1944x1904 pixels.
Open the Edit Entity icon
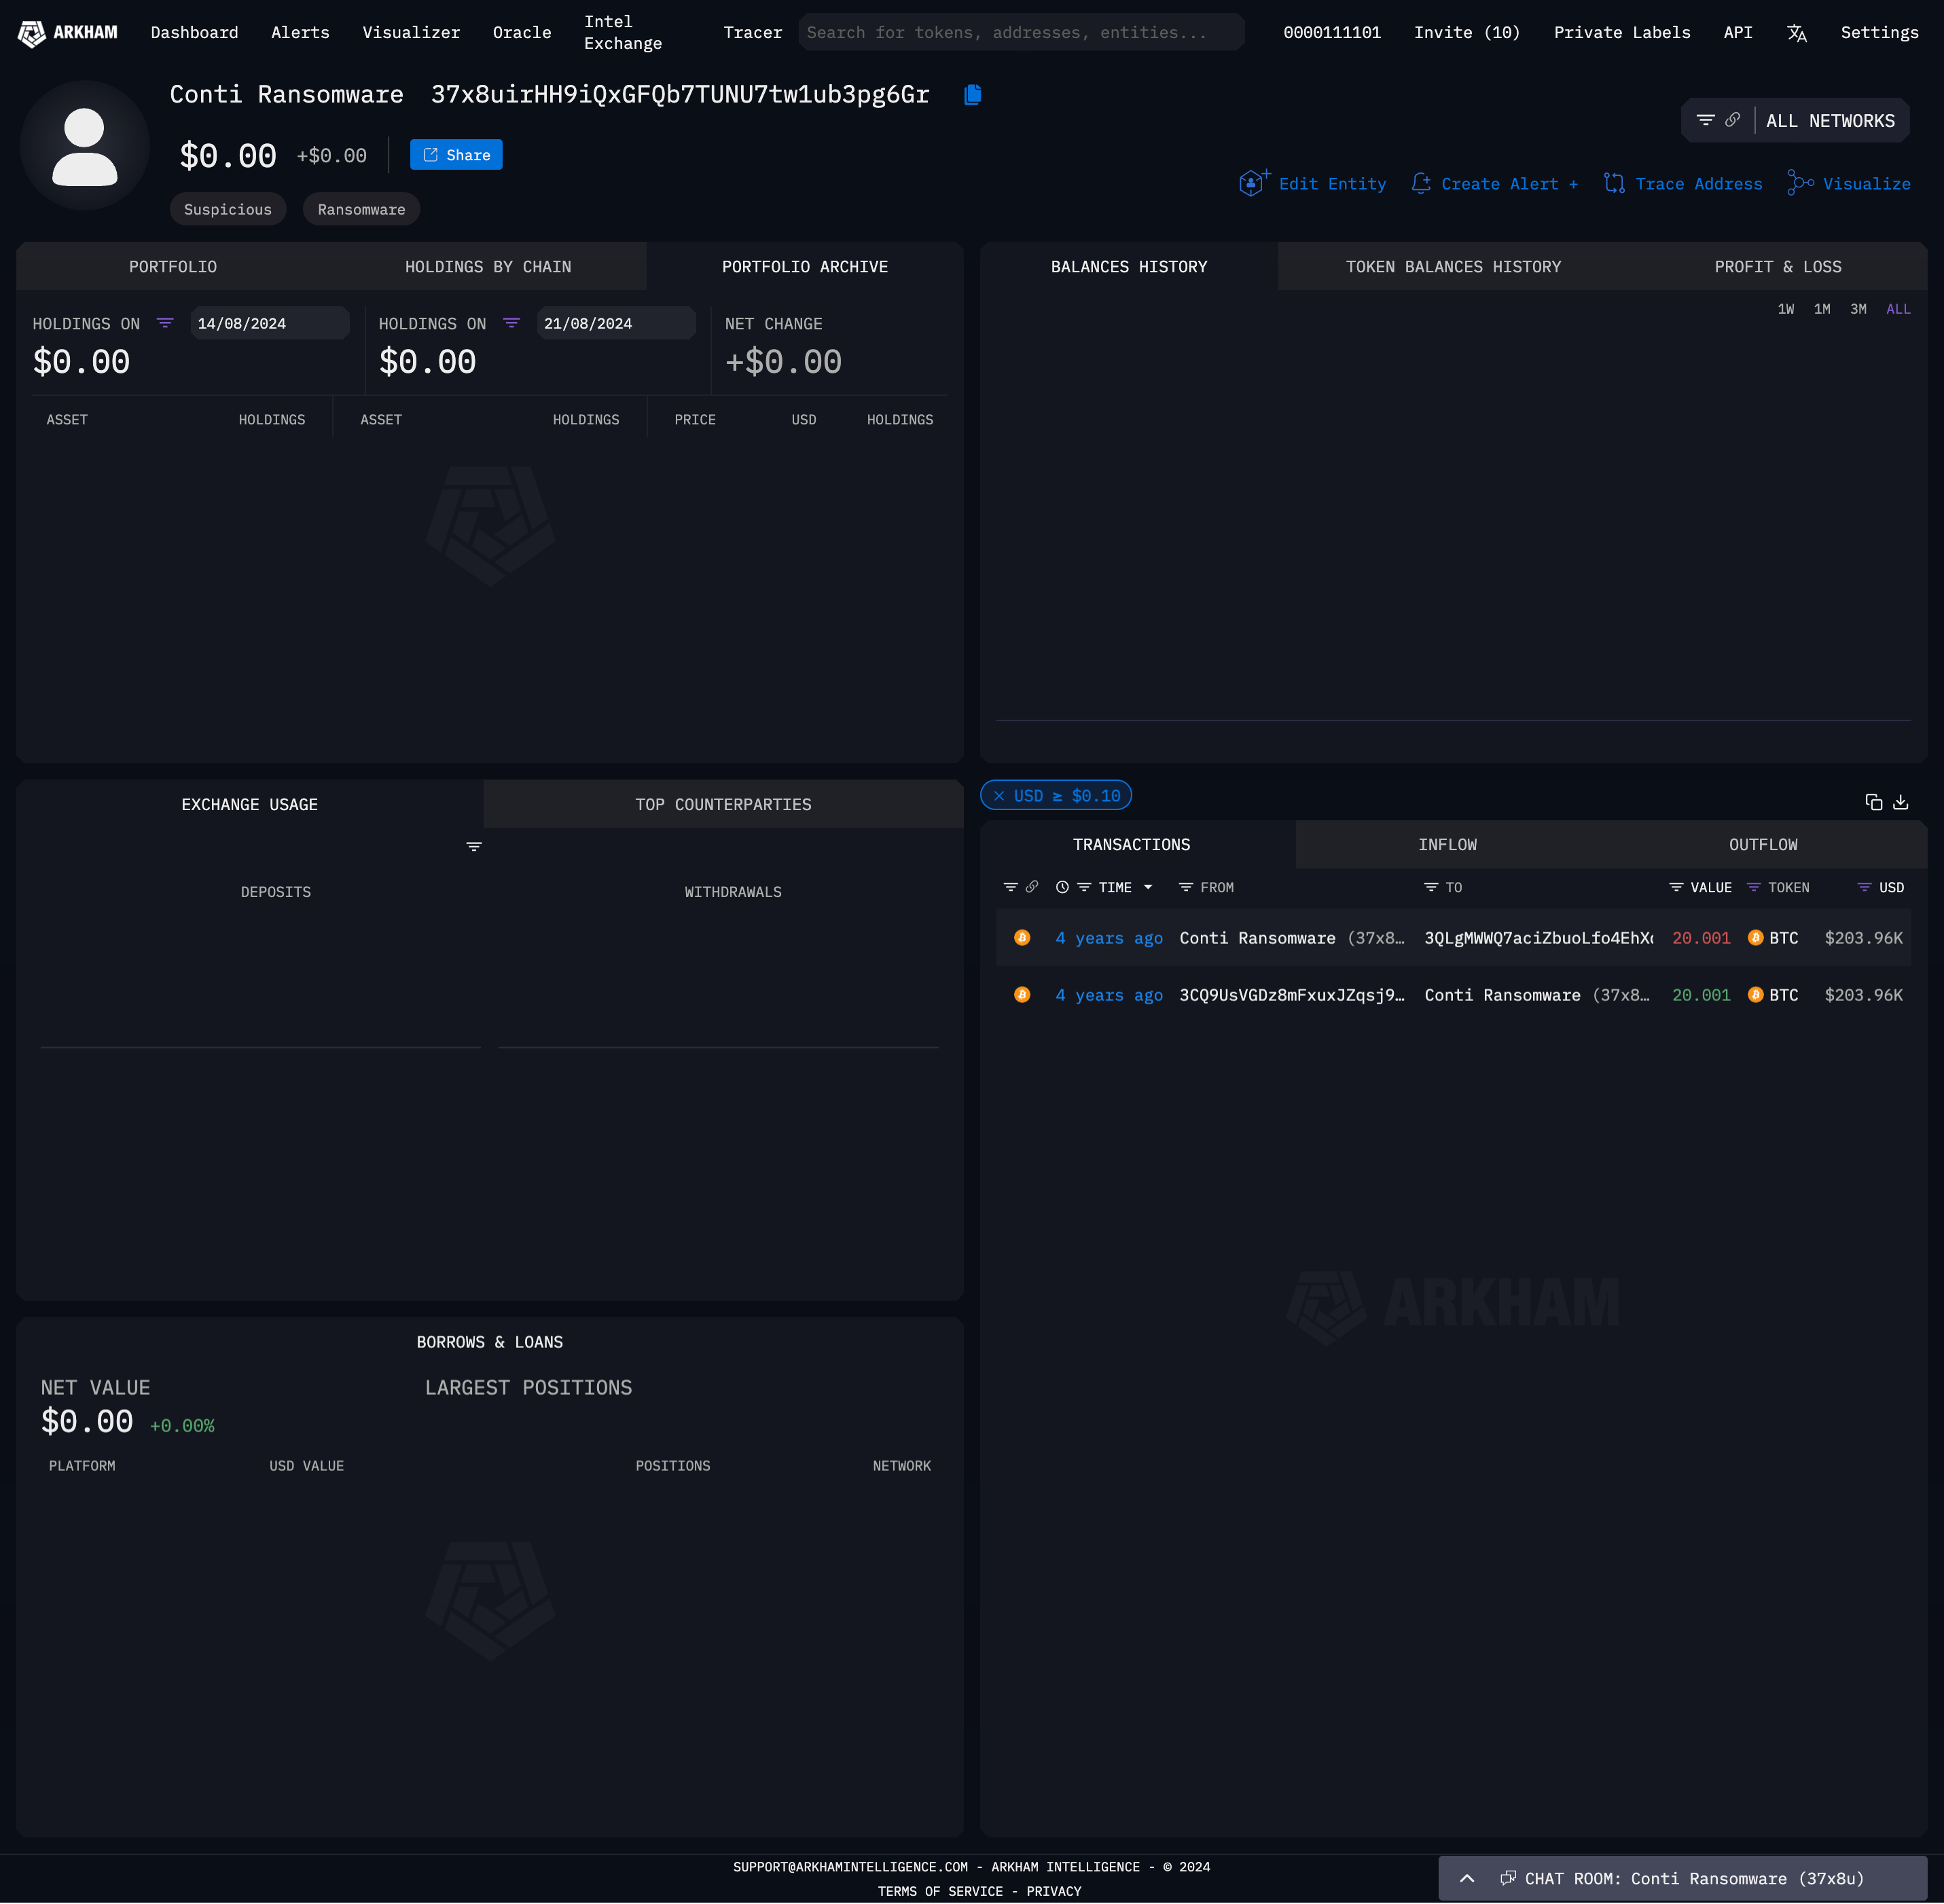(x=1253, y=183)
